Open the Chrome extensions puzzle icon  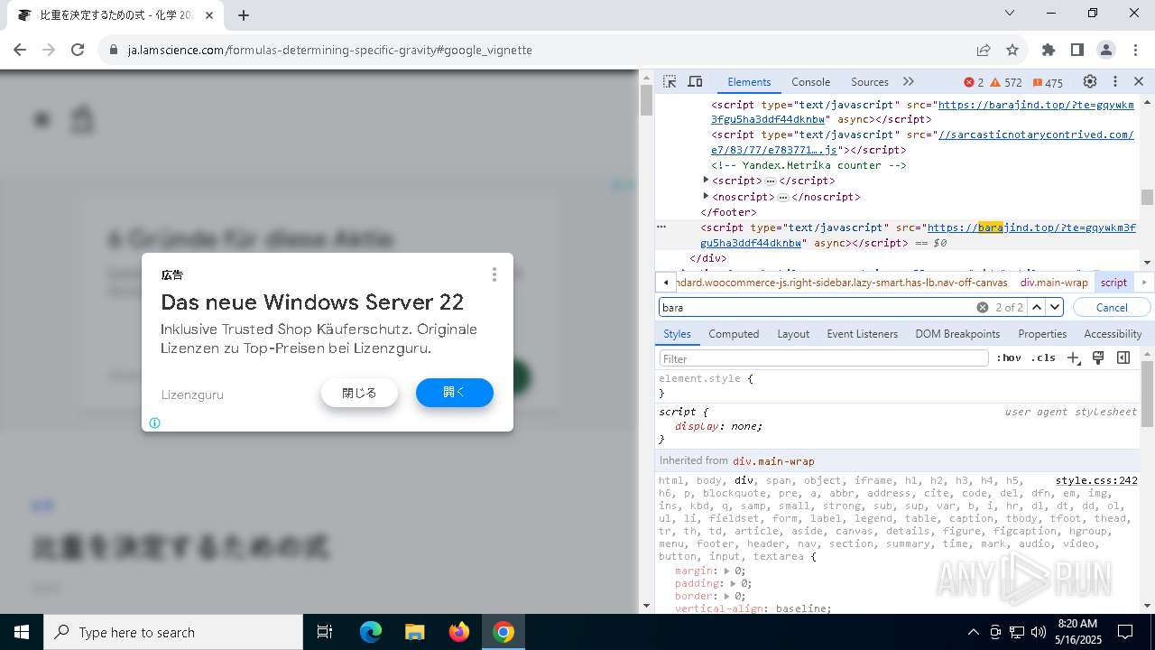click(x=1049, y=50)
